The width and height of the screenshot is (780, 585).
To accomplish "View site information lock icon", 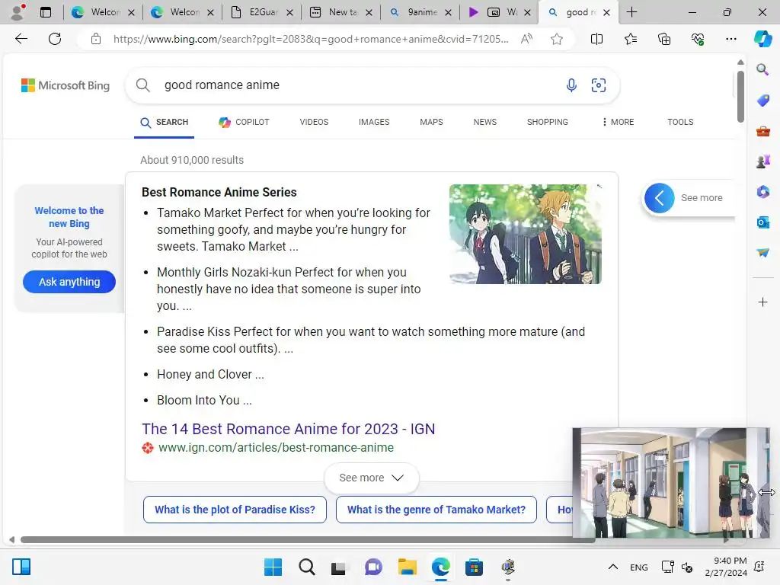I will tap(96, 39).
